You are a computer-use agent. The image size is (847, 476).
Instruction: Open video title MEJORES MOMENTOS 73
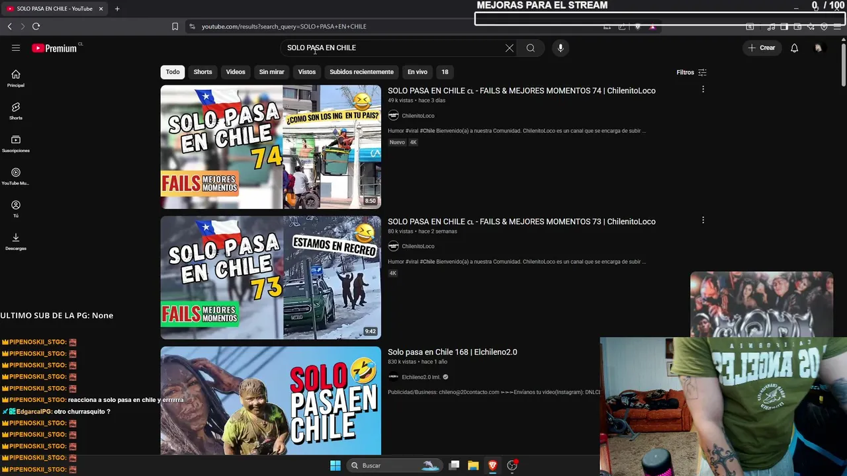(521, 221)
